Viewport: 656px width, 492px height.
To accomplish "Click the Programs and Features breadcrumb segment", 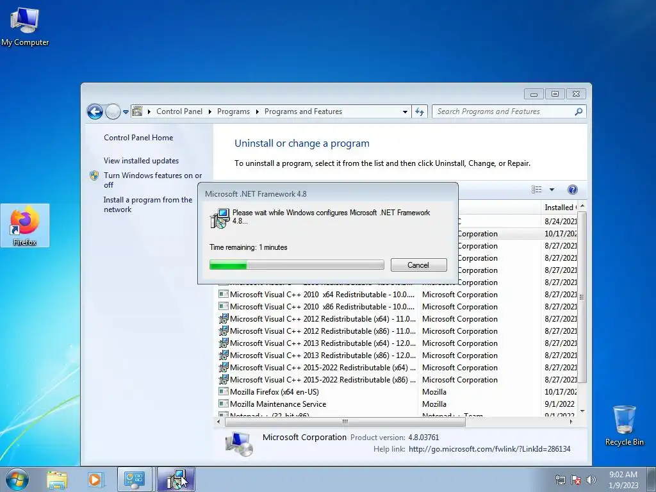I will (303, 111).
